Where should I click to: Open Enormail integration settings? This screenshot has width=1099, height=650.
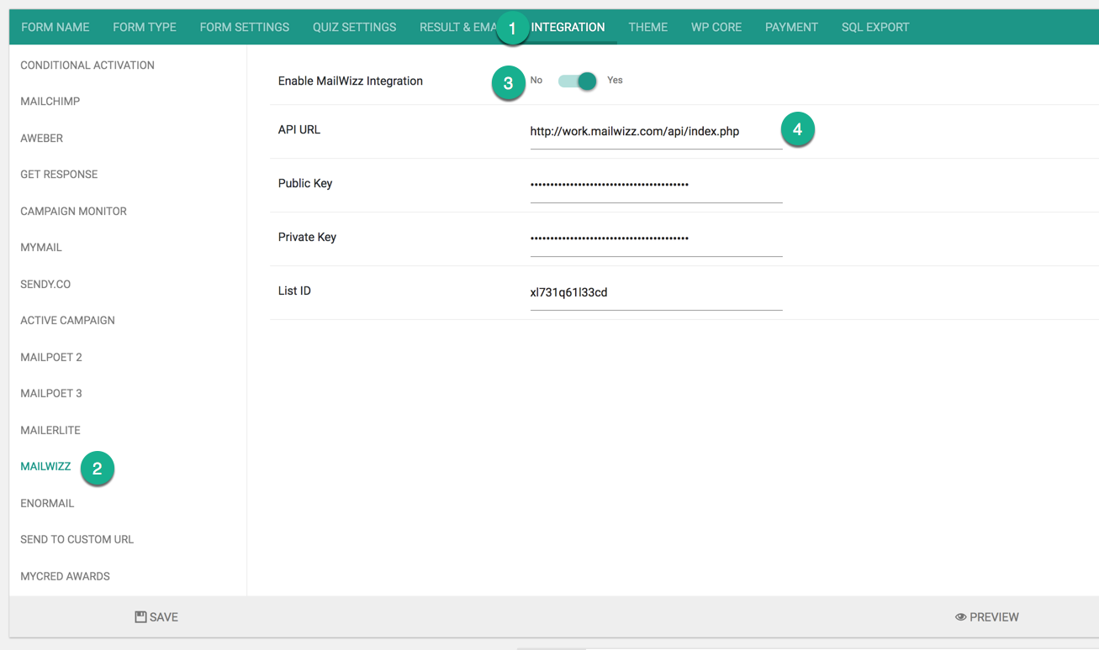tap(47, 503)
